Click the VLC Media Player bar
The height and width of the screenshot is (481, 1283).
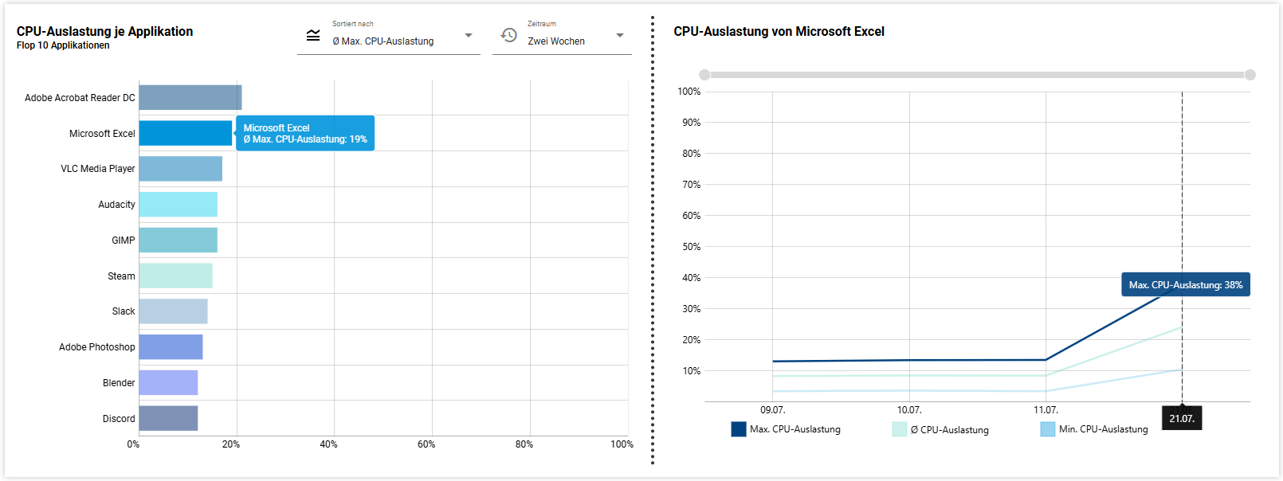[181, 169]
